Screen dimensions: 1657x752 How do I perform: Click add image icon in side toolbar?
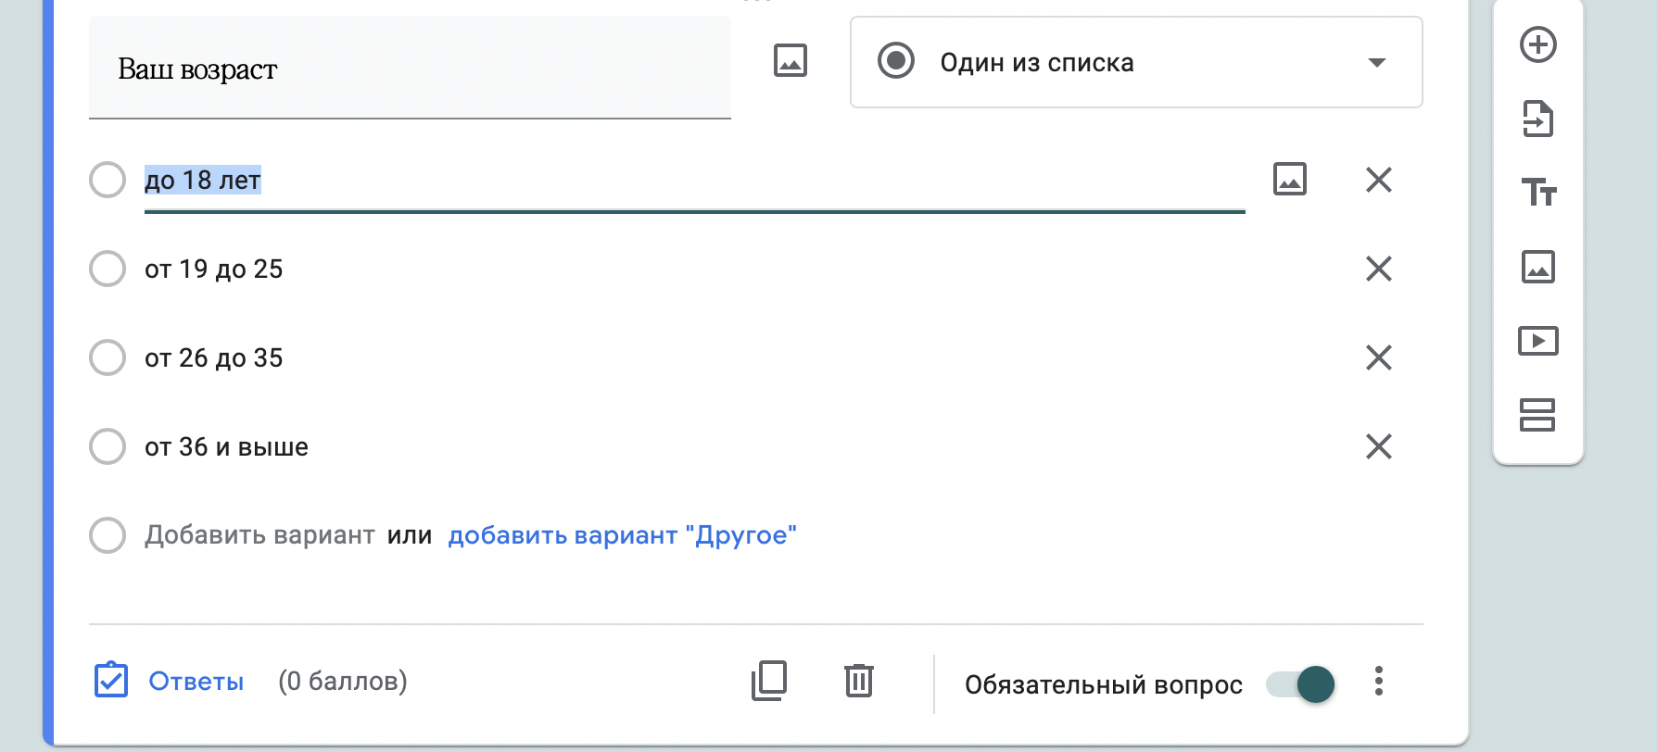point(1537,267)
